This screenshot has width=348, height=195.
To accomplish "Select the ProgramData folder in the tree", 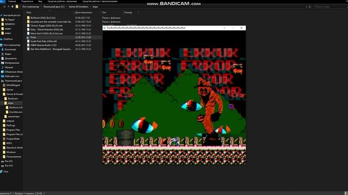I will [x=13, y=139].
